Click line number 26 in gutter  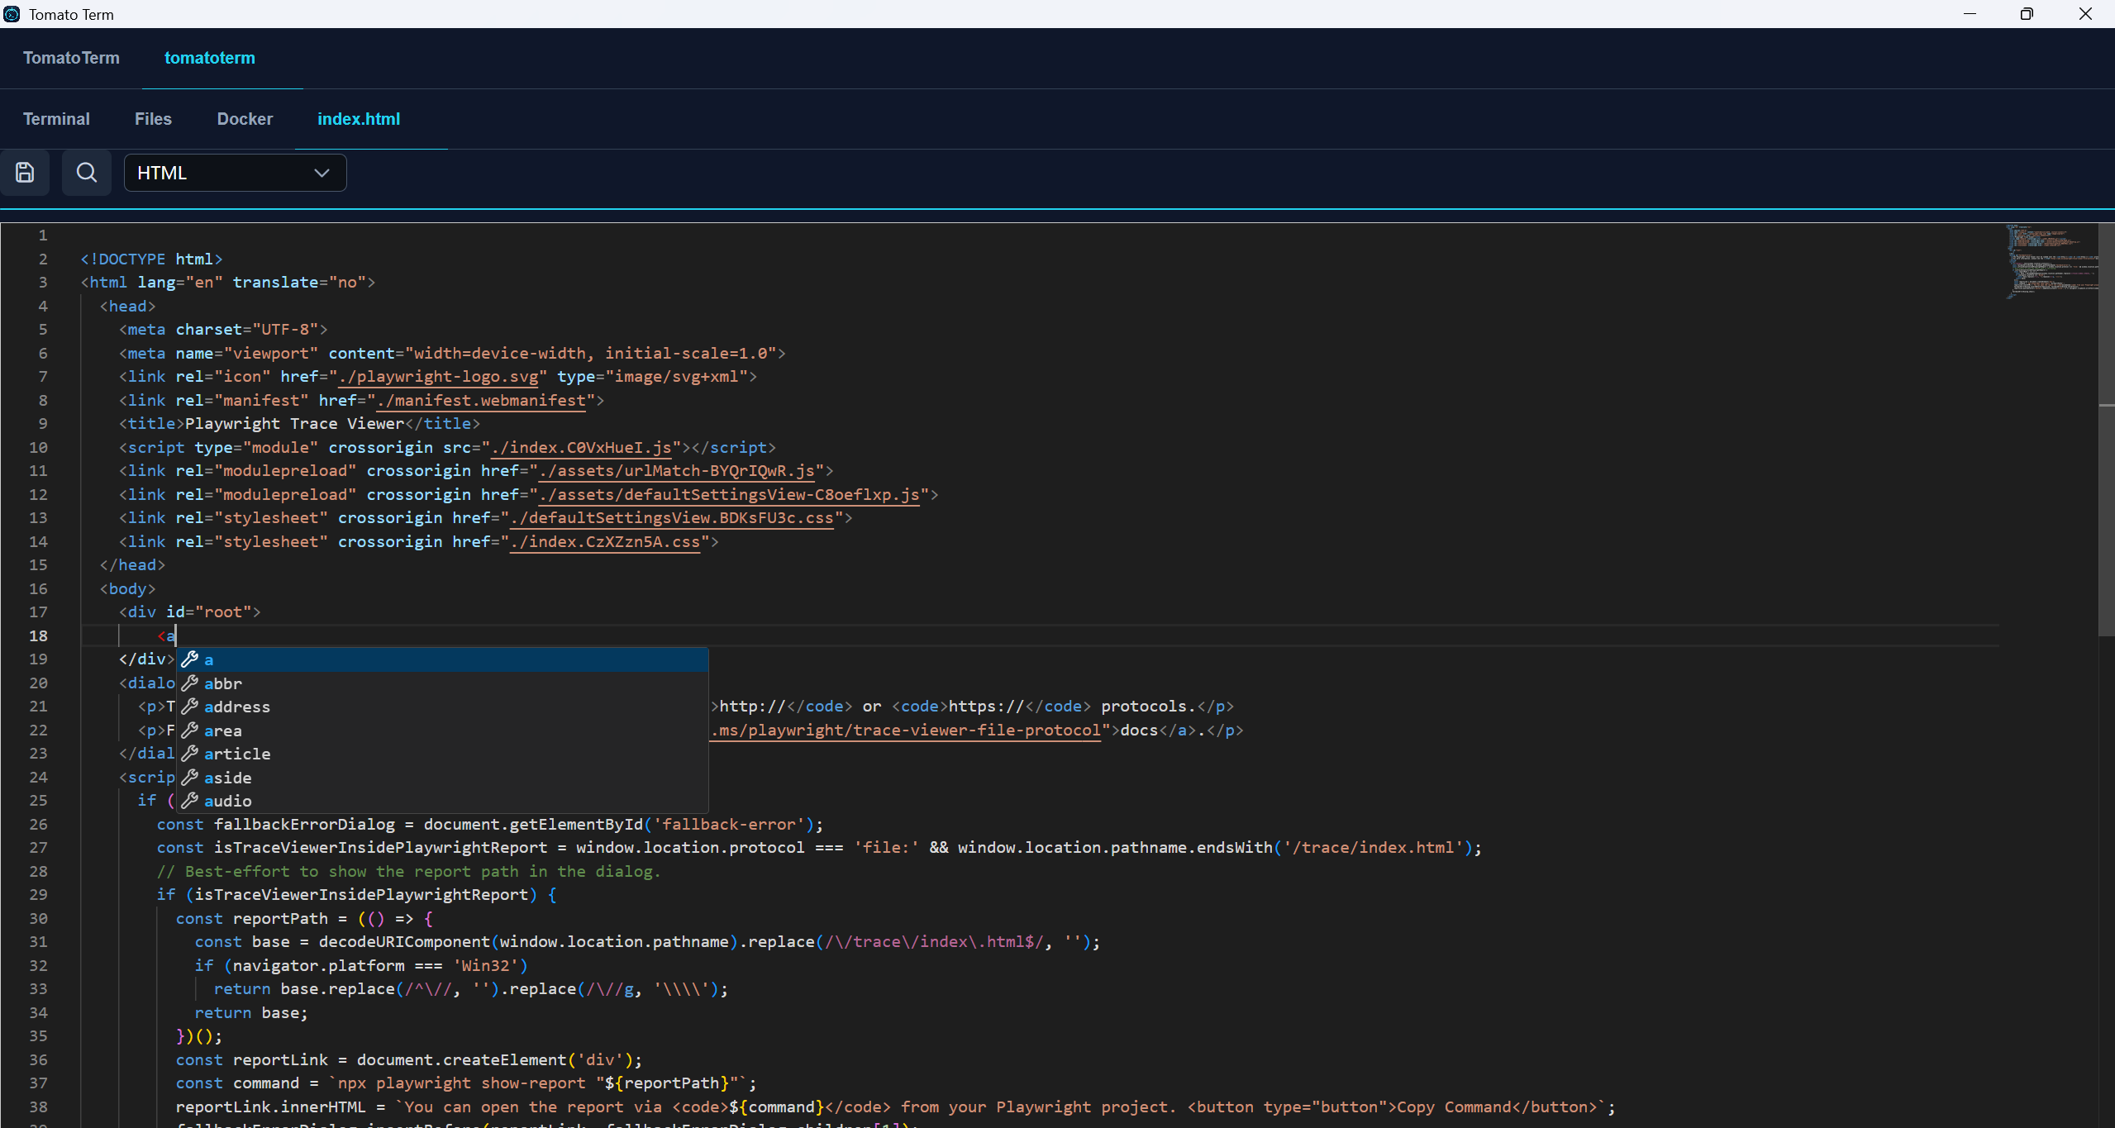coord(38,825)
